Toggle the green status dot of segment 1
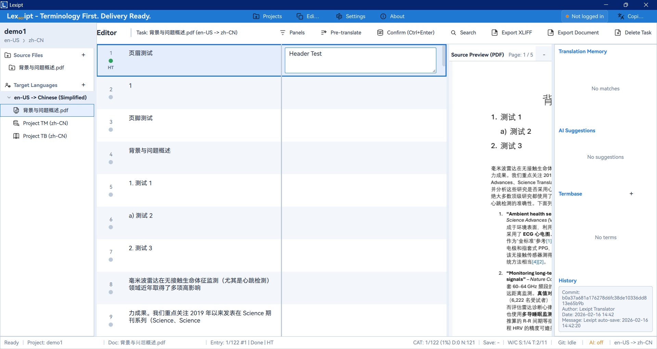The width and height of the screenshot is (657, 349). click(111, 61)
